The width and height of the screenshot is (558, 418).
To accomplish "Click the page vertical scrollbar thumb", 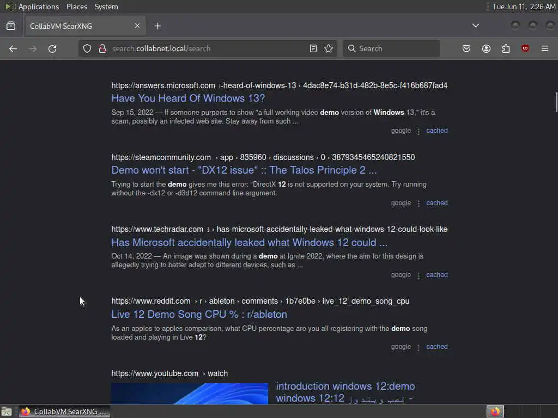I will point(556,102).
